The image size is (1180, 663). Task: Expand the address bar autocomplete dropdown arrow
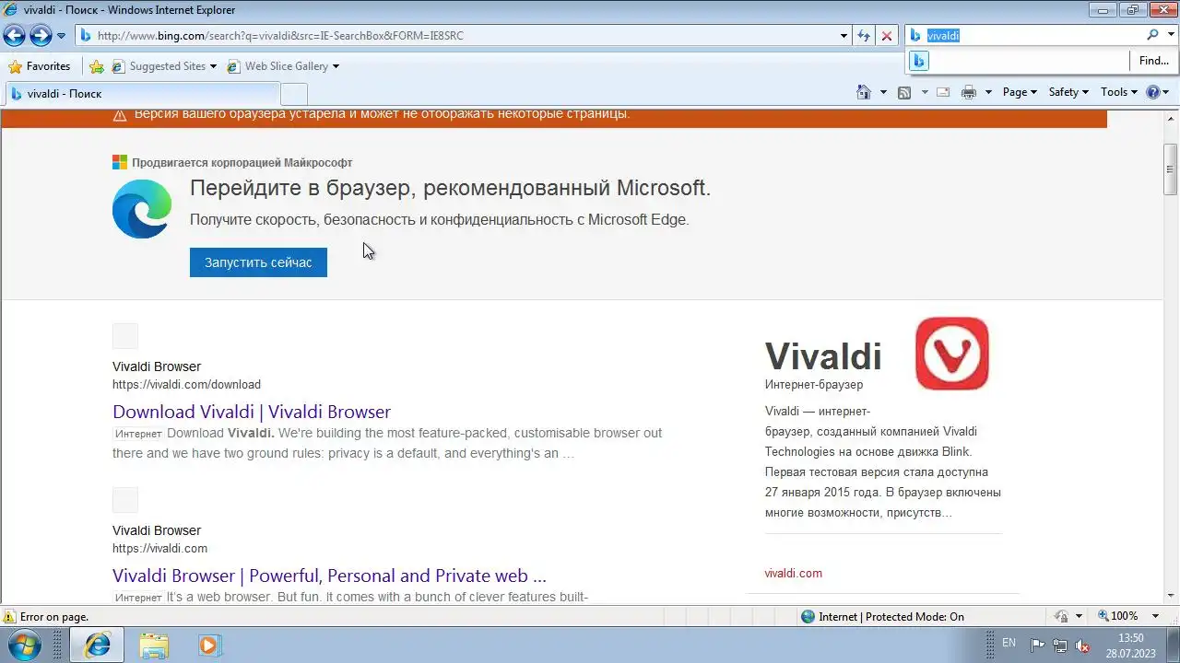pos(844,36)
